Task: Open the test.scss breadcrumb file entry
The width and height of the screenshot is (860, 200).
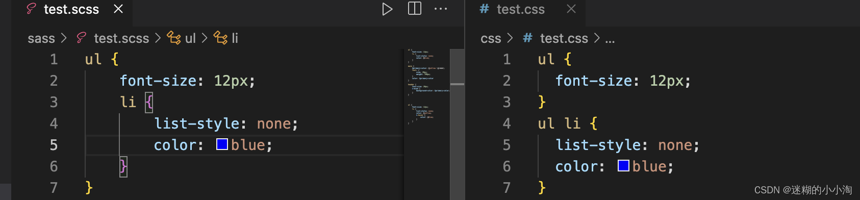Action: click(x=121, y=38)
